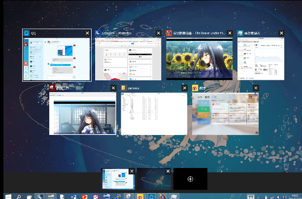Close the Task Manager window thumbnail
This screenshot has height=199, width=302.
[281, 33]
